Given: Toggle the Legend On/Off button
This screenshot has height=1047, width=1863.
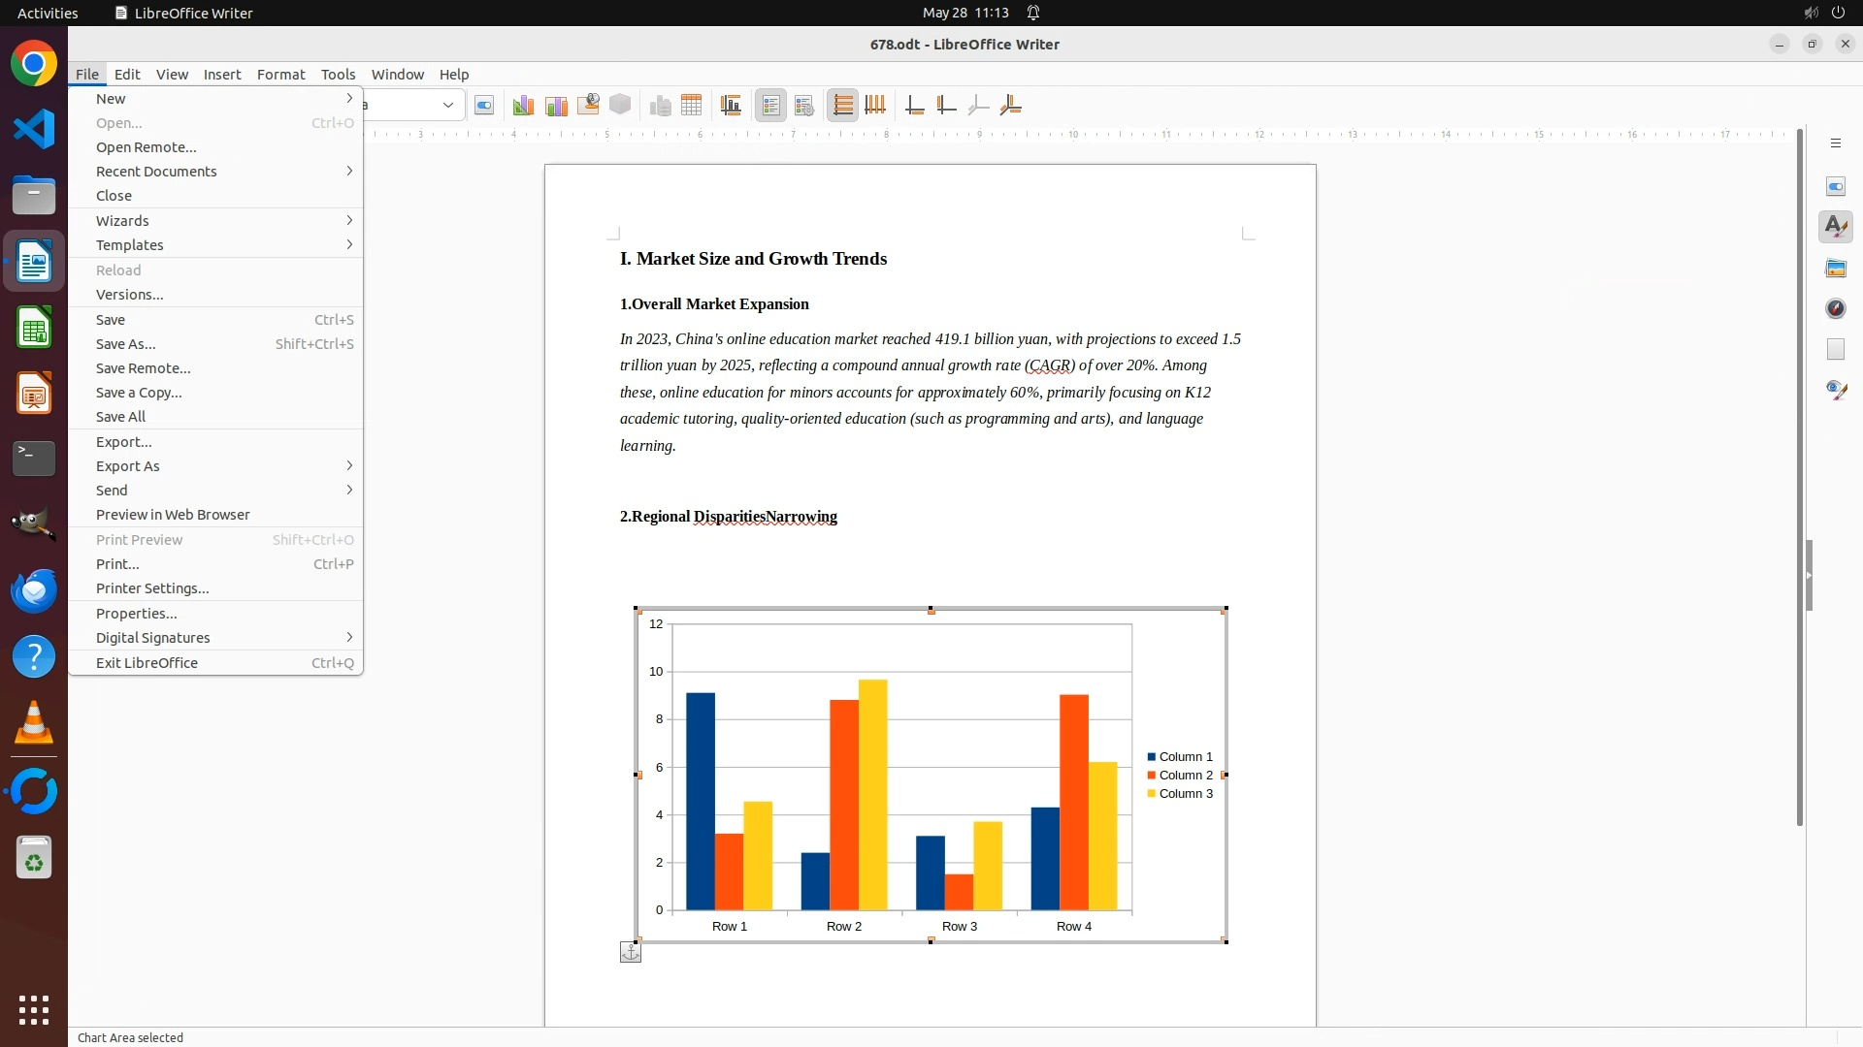Looking at the screenshot, I should pyautogui.click(x=771, y=105).
